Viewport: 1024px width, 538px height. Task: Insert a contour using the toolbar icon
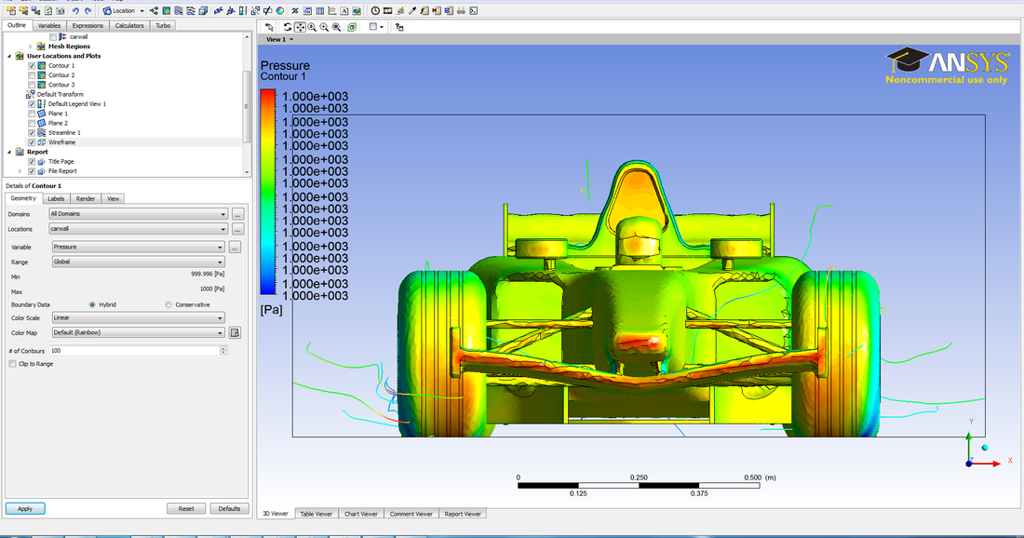[166, 8]
